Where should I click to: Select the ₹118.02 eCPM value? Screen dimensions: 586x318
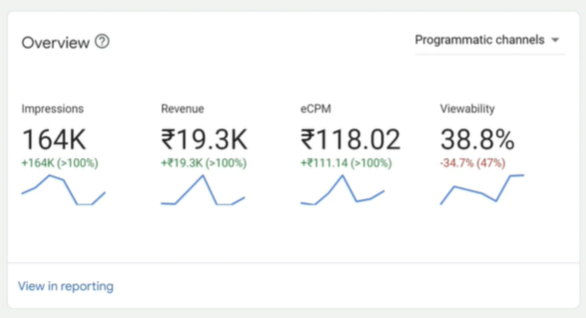click(350, 139)
